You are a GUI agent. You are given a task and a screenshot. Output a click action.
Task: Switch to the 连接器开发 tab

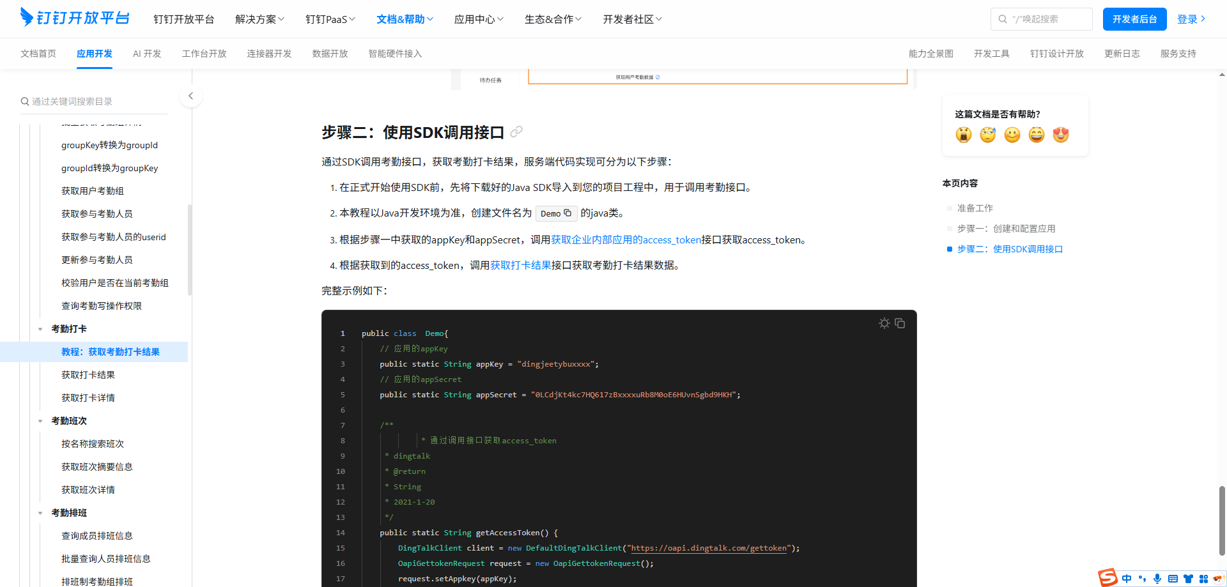(270, 54)
